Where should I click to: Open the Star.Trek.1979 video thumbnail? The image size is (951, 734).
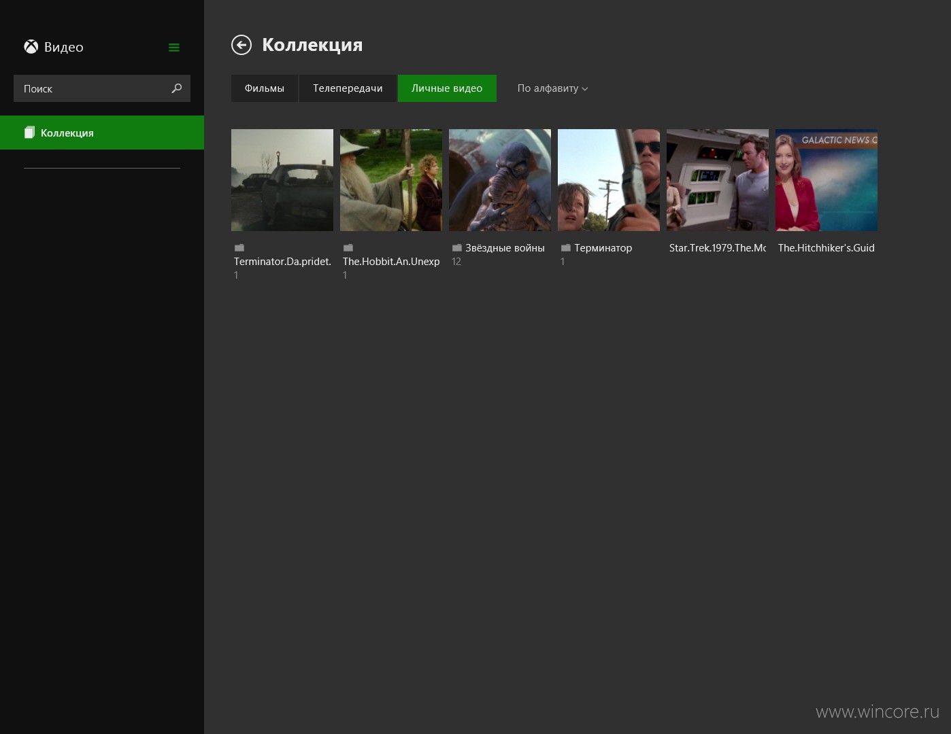(718, 180)
